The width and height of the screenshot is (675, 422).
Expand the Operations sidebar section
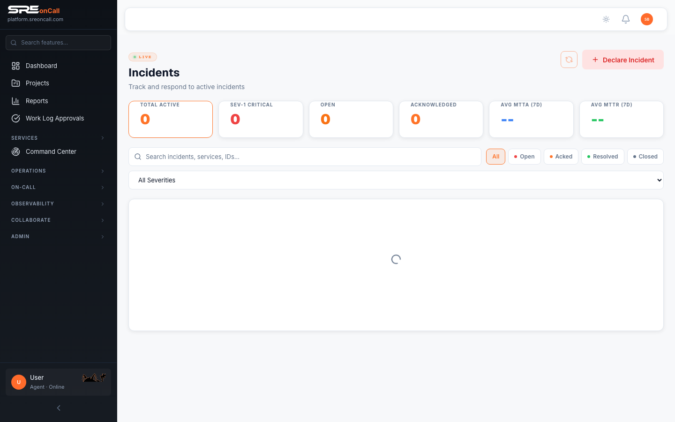click(58, 171)
